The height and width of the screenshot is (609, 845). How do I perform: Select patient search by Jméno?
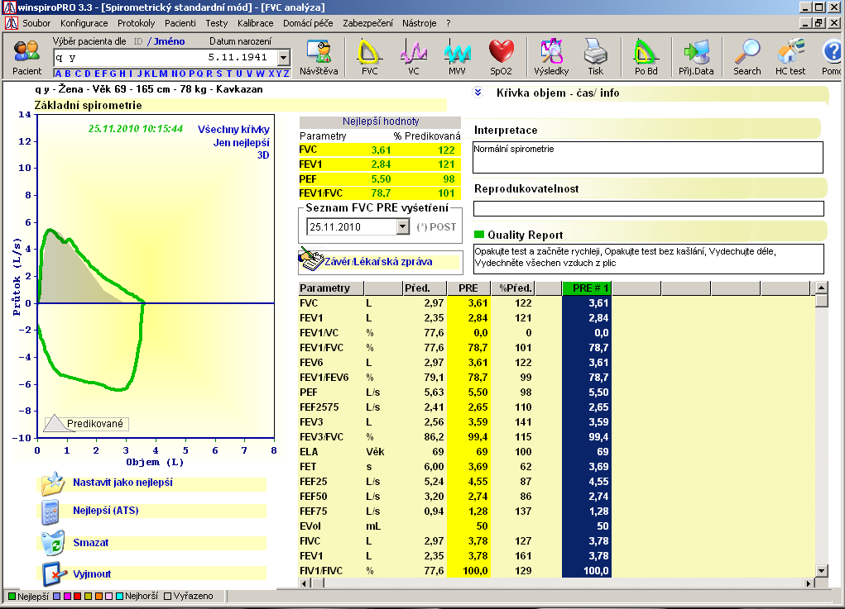pyautogui.click(x=169, y=41)
